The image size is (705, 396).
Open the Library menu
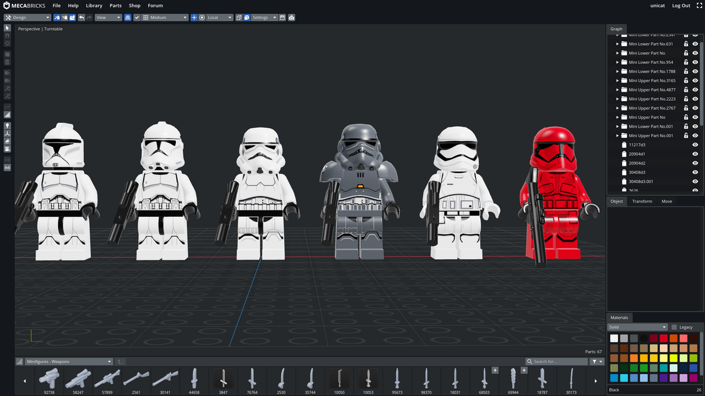coord(94,5)
